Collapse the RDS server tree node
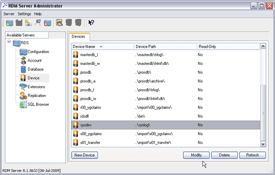Image resolution: width=275 pixels, height=175 pixels. click(x=9, y=42)
